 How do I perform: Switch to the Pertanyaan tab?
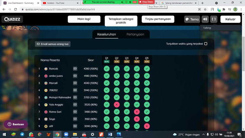135,34
